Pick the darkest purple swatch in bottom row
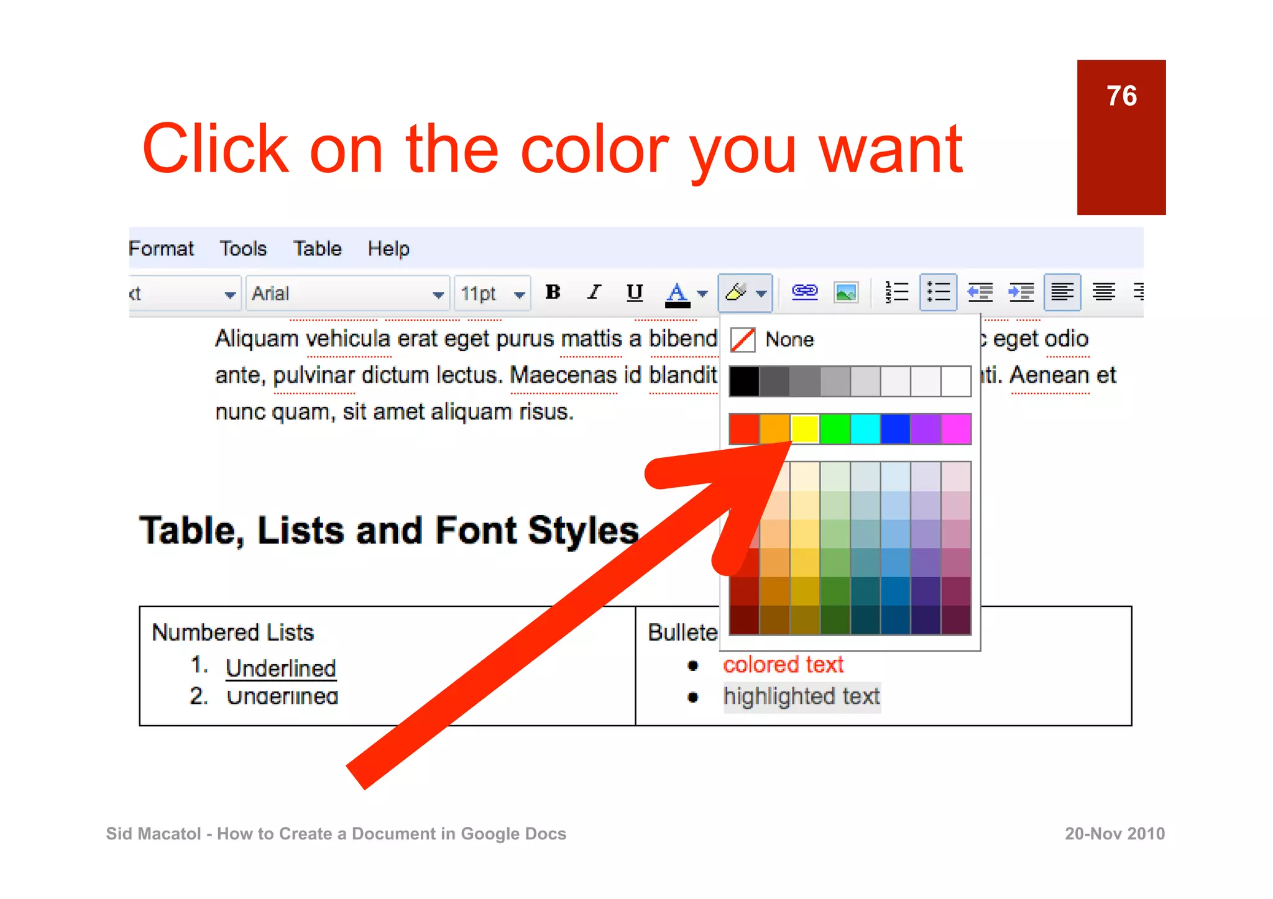The height and width of the screenshot is (899, 1273). 926,621
